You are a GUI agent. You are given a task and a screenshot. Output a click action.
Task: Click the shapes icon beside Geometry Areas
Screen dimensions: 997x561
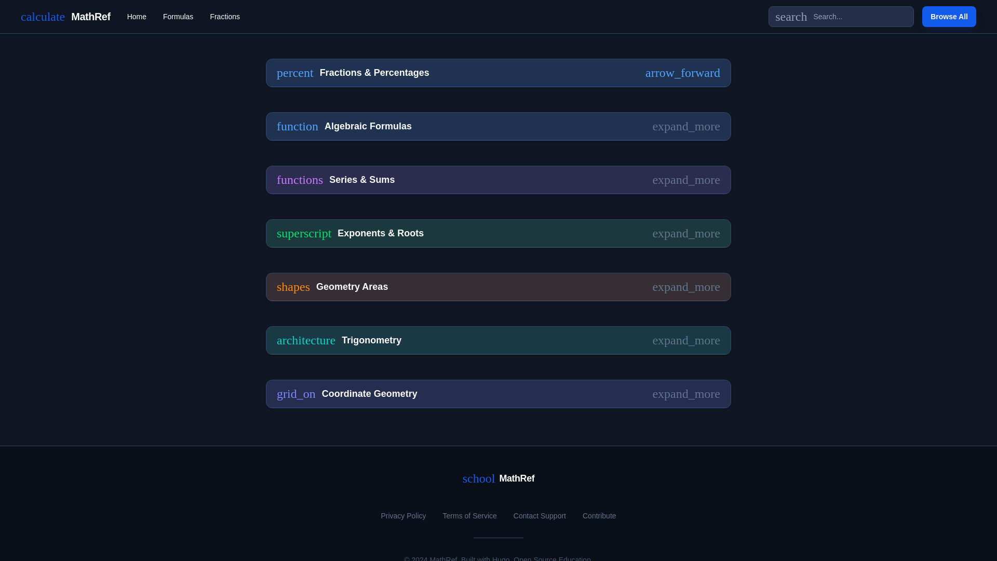tap(293, 287)
